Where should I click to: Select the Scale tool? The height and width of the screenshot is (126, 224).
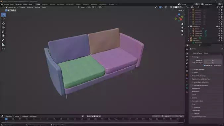click(3, 31)
